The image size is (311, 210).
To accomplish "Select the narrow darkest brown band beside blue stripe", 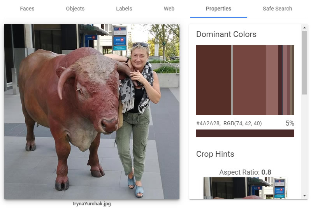I will point(280,80).
